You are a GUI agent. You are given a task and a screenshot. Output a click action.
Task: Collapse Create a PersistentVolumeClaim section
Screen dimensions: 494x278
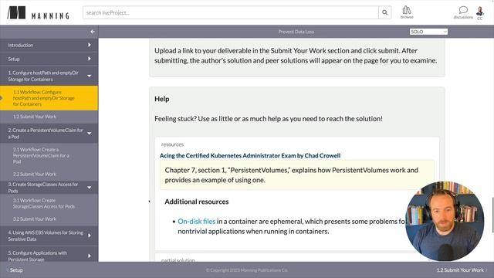click(x=90, y=134)
